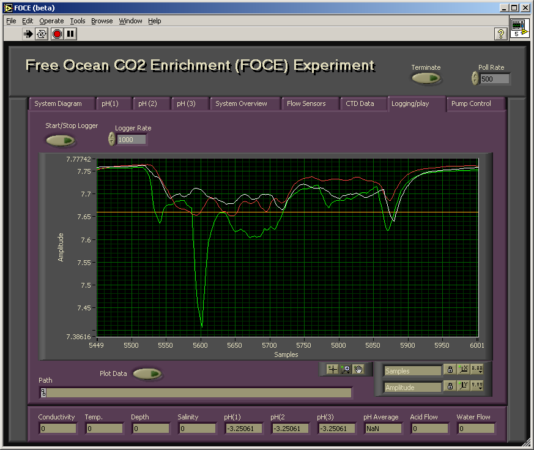Toggle the Terminate switch
Screen dimensions: 534x450
(426, 78)
